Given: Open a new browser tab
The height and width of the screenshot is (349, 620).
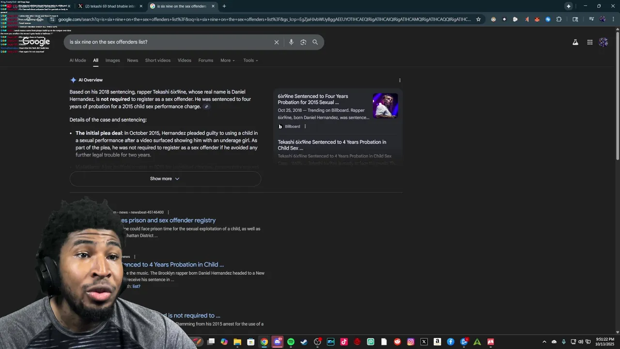Looking at the screenshot, I should point(224,6).
